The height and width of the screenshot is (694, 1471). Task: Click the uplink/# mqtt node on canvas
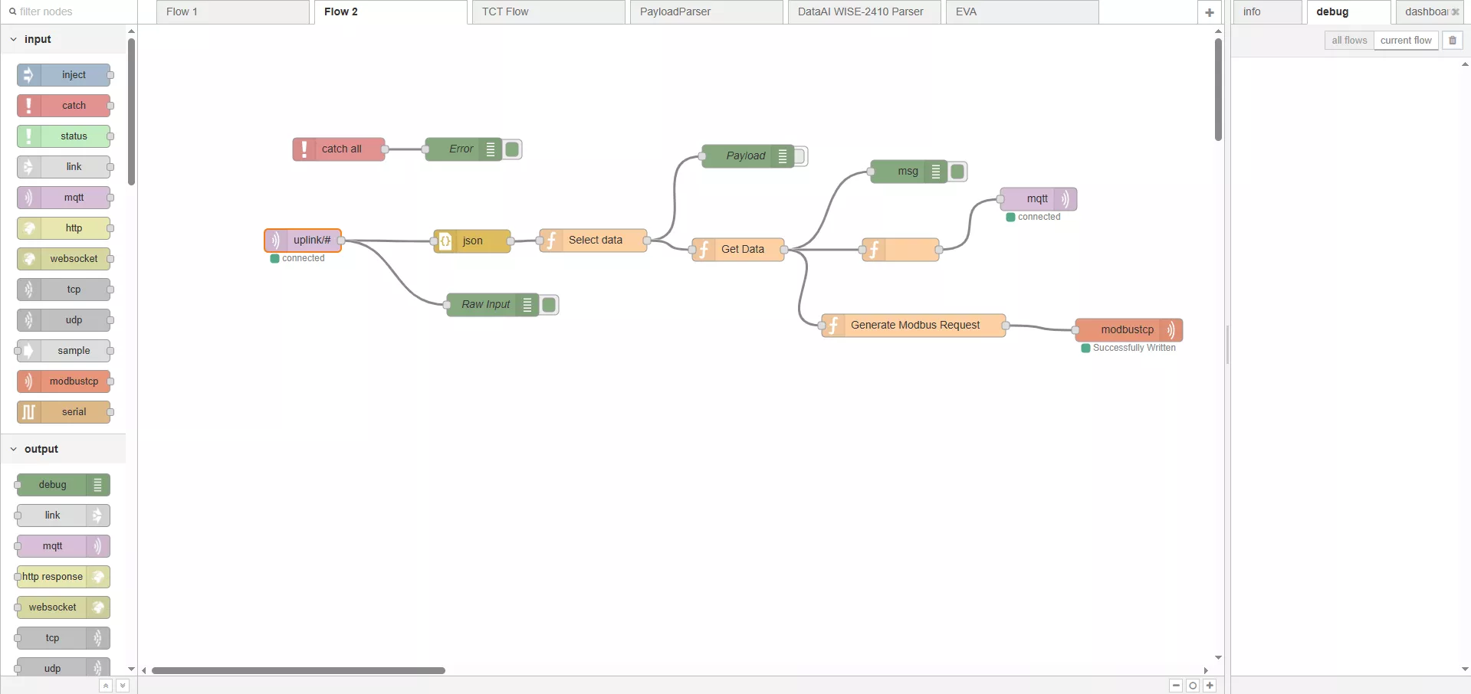(x=303, y=241)
